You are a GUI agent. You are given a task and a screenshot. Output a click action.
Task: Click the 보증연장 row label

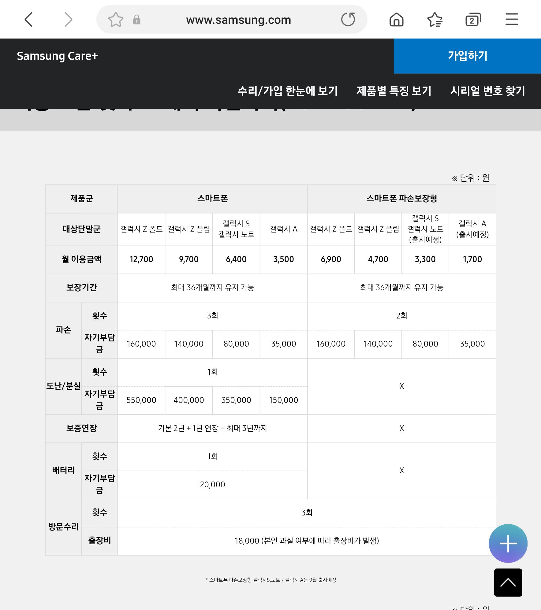coord(81,428)
